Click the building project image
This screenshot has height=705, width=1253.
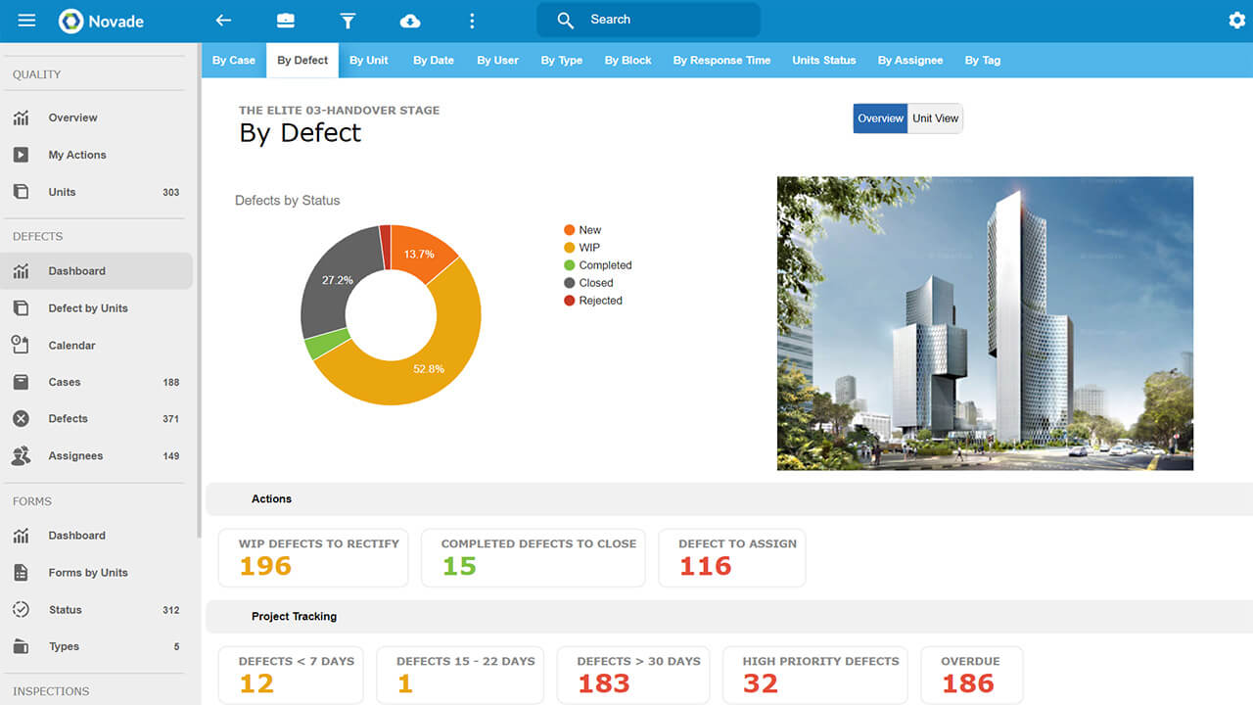click(x=985, y=323)
